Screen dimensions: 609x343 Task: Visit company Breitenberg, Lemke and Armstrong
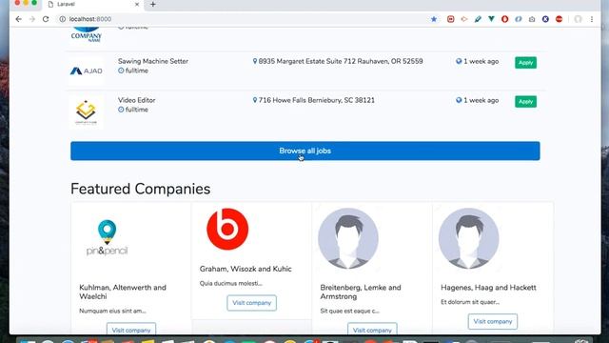(x=372, y=329)
